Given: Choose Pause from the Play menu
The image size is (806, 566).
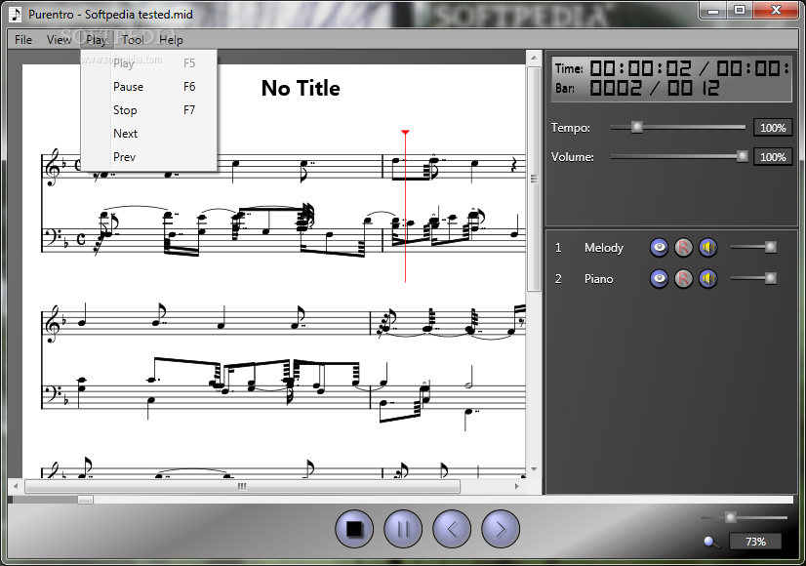Looking at the screenshot, I should [x=149, y=87].
